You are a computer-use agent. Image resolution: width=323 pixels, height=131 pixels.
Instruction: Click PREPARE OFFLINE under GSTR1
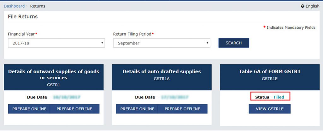click(74, 109)
